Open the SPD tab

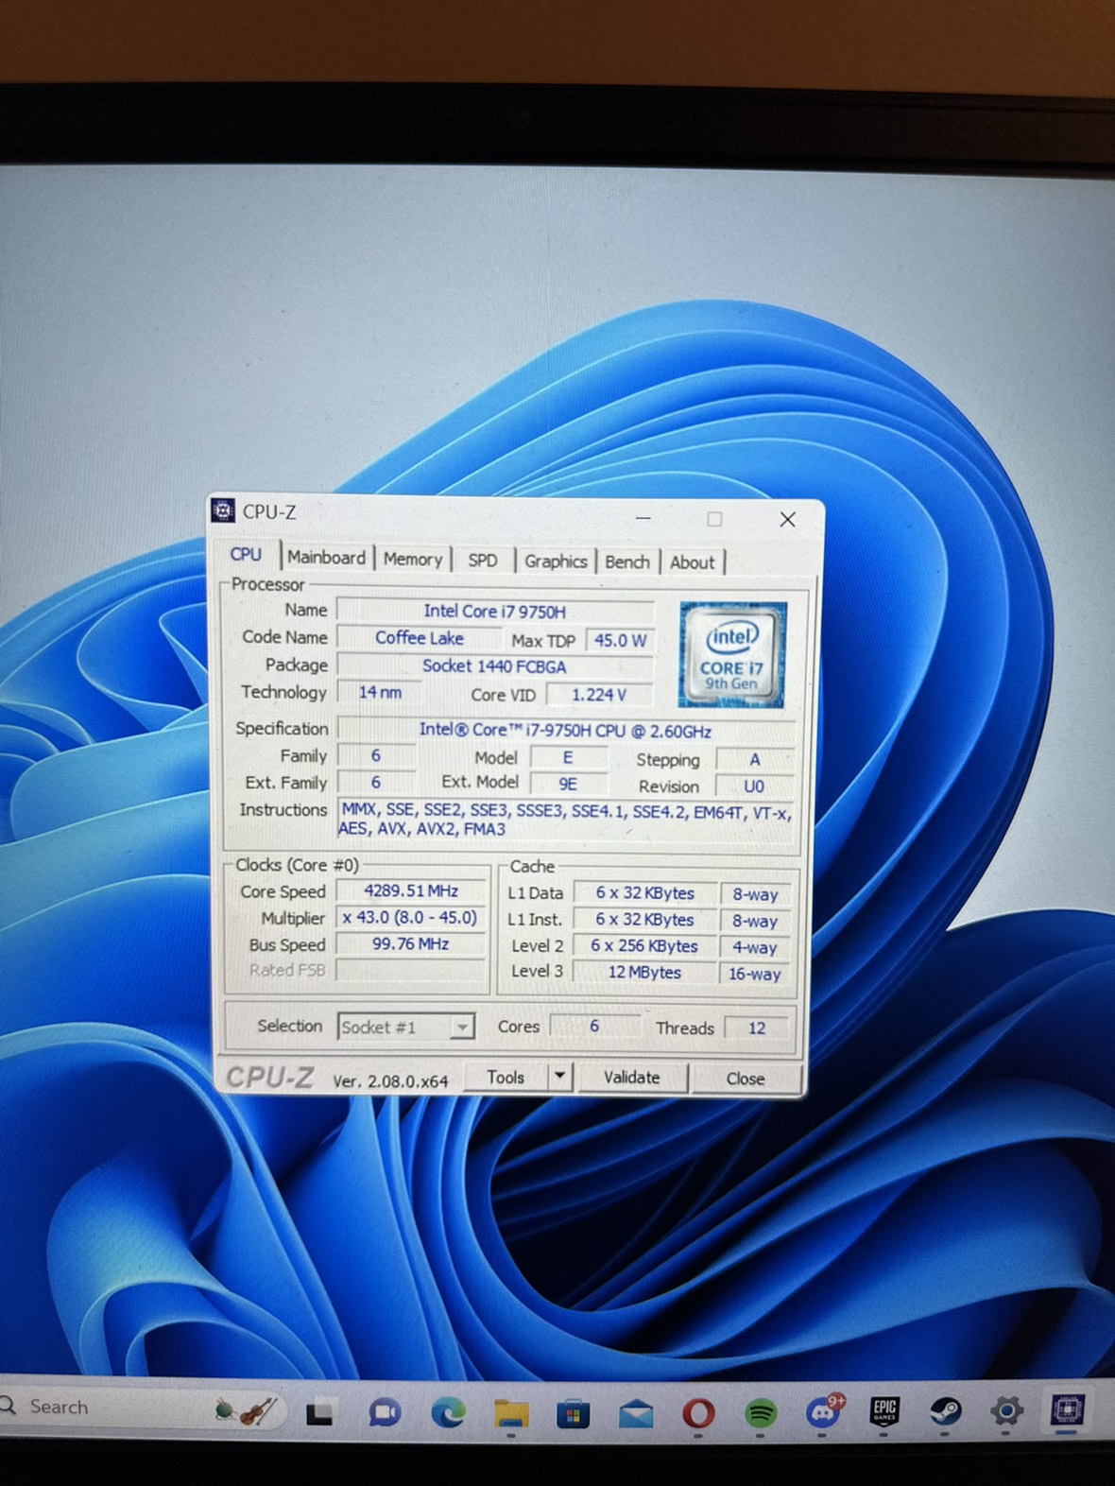[483, 561]
